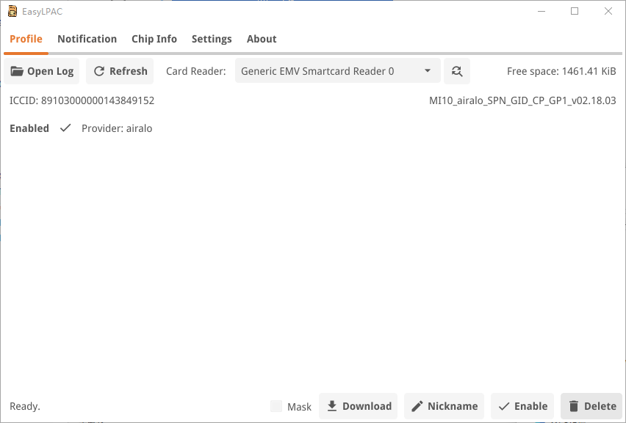
Task: Select the ICCID 8910300000143849152 text
Action: (82, 100)
